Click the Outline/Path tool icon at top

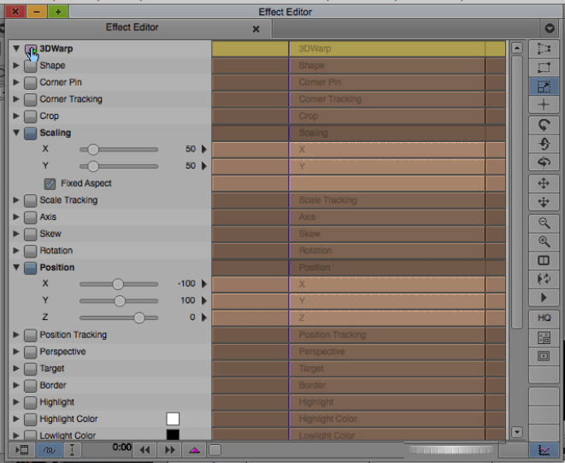(544, 49)
